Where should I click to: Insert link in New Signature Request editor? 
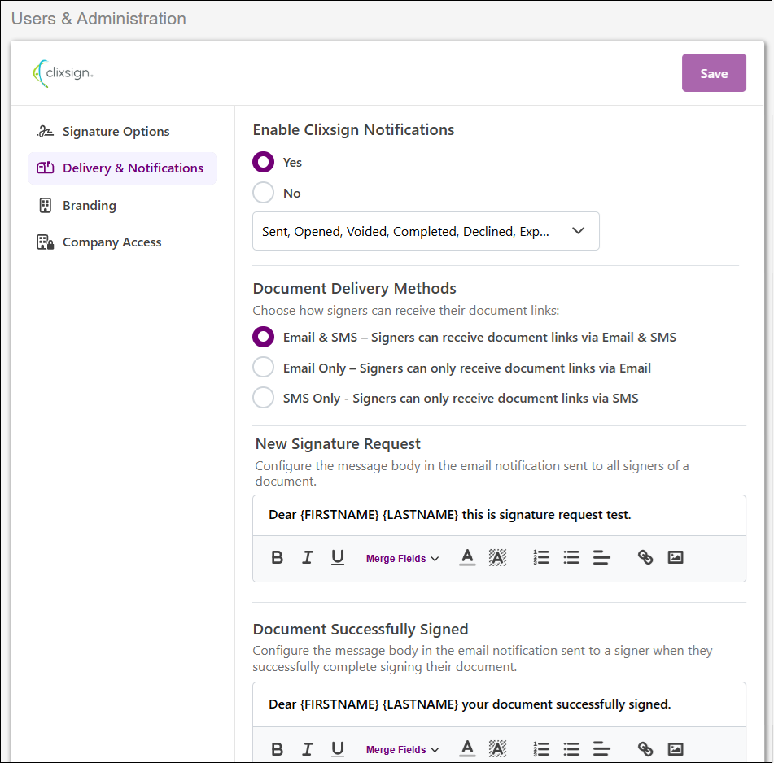645,557
